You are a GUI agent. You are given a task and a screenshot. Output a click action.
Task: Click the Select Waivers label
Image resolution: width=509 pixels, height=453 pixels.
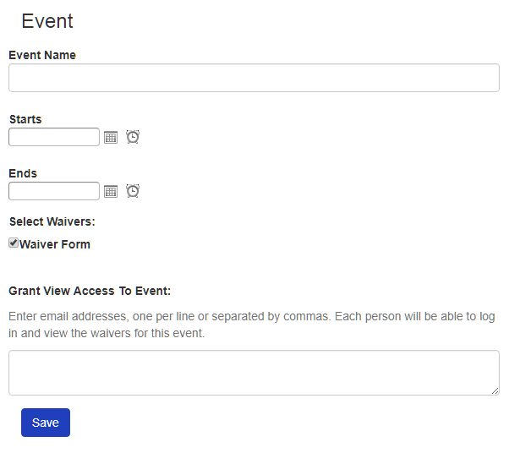click(52, 222)
